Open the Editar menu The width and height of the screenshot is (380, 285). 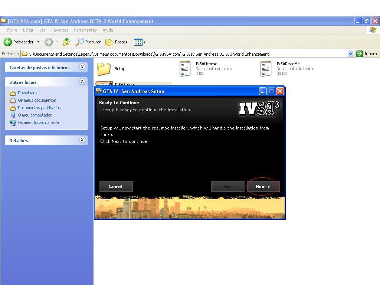point(28,30)
